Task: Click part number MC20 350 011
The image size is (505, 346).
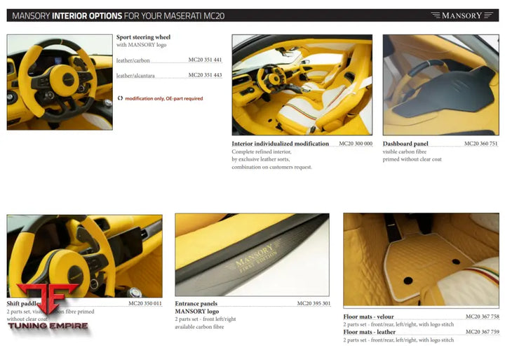Action: pyautogui.click(x=145, y=303)
